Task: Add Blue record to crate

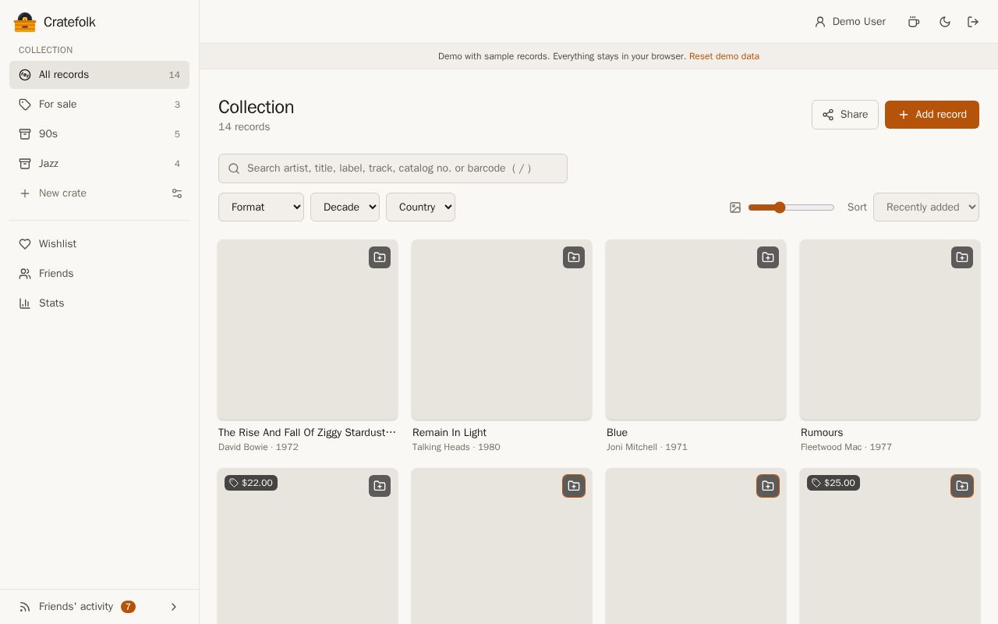Action: coord(768,257)
